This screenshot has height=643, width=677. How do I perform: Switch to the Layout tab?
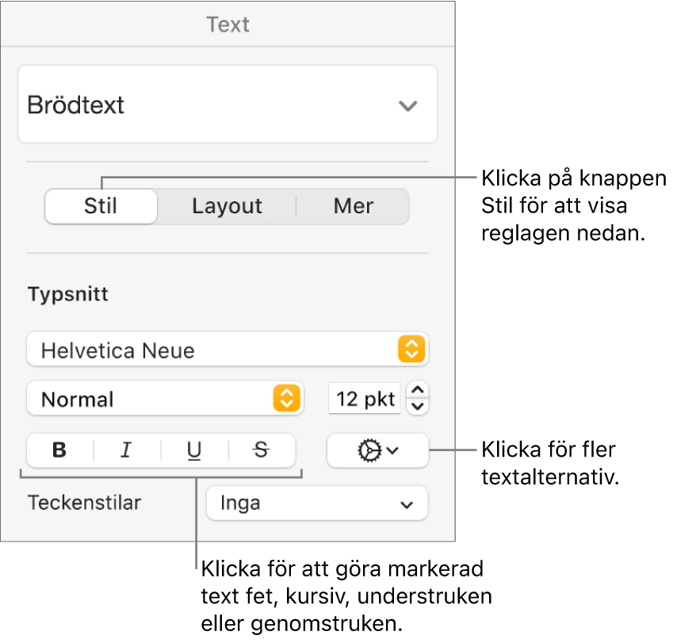point(227,206)
